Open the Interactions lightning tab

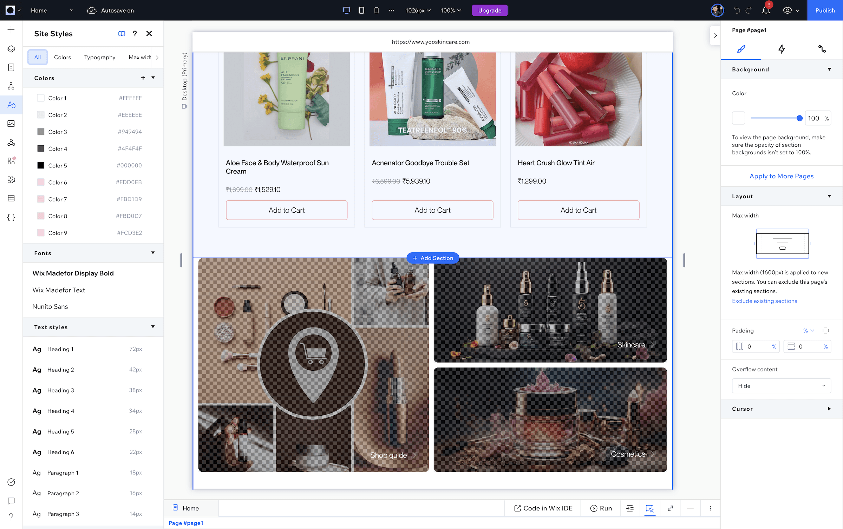(782, 49)
